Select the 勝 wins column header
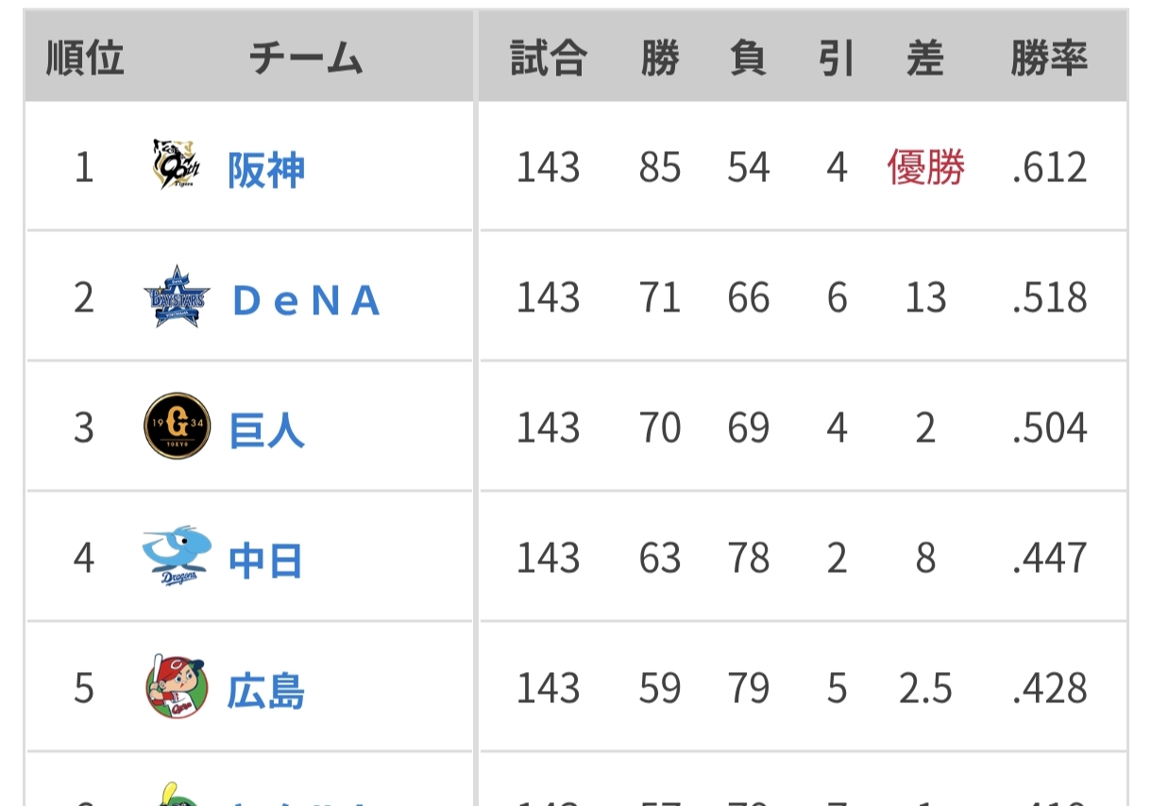Screen dimensions: 1151x806 point(659,59)
